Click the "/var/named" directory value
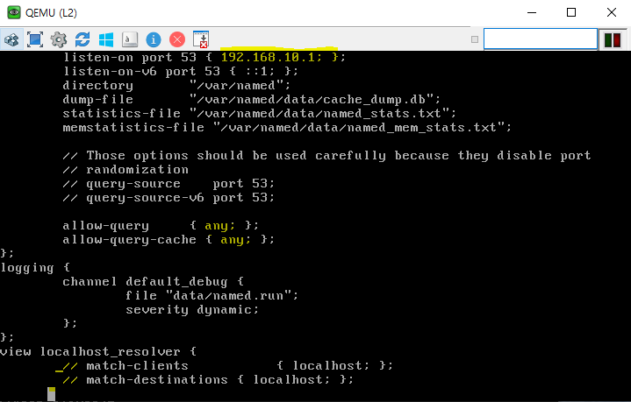631x402 pixels. click(240, 85)
